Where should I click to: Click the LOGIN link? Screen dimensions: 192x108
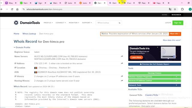(x=168, y=23)
